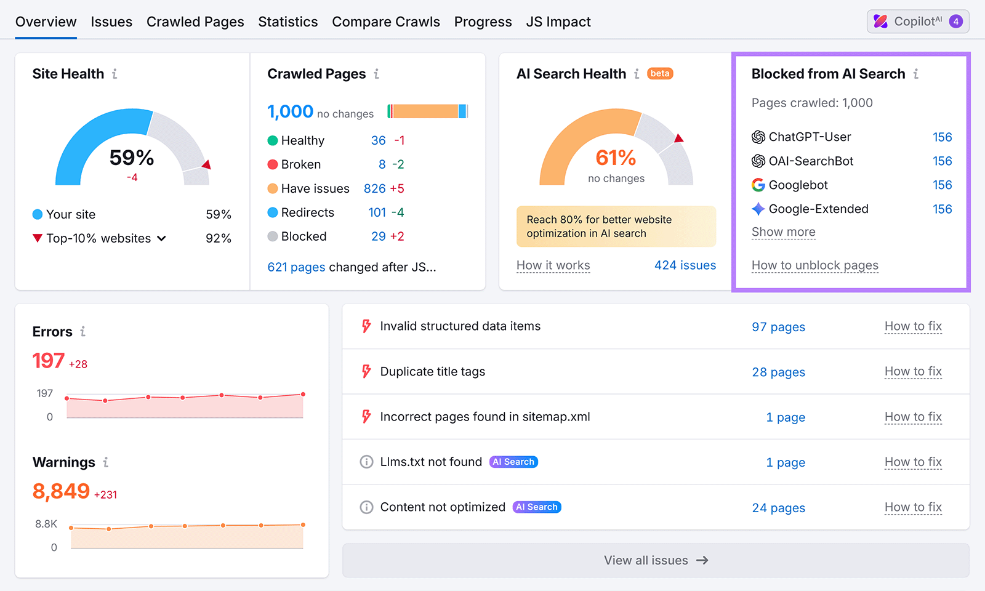Click the info circle beside Llms.txt not found
The height and width of the screenshot is (591, 985).
tap(366, 462)
